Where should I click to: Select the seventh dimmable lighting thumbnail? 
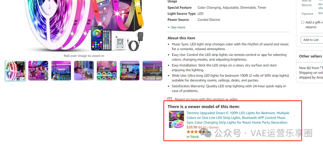click(153, 71)
